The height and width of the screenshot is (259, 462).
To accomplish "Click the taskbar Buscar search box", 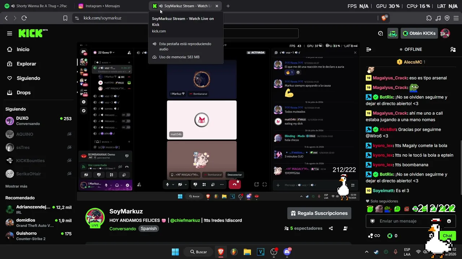I will pos(199,252).
